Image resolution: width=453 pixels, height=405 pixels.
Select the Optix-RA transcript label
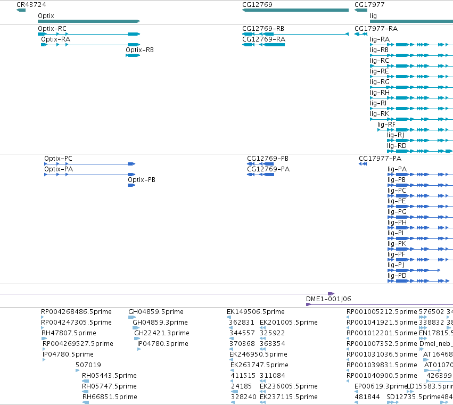56,39
